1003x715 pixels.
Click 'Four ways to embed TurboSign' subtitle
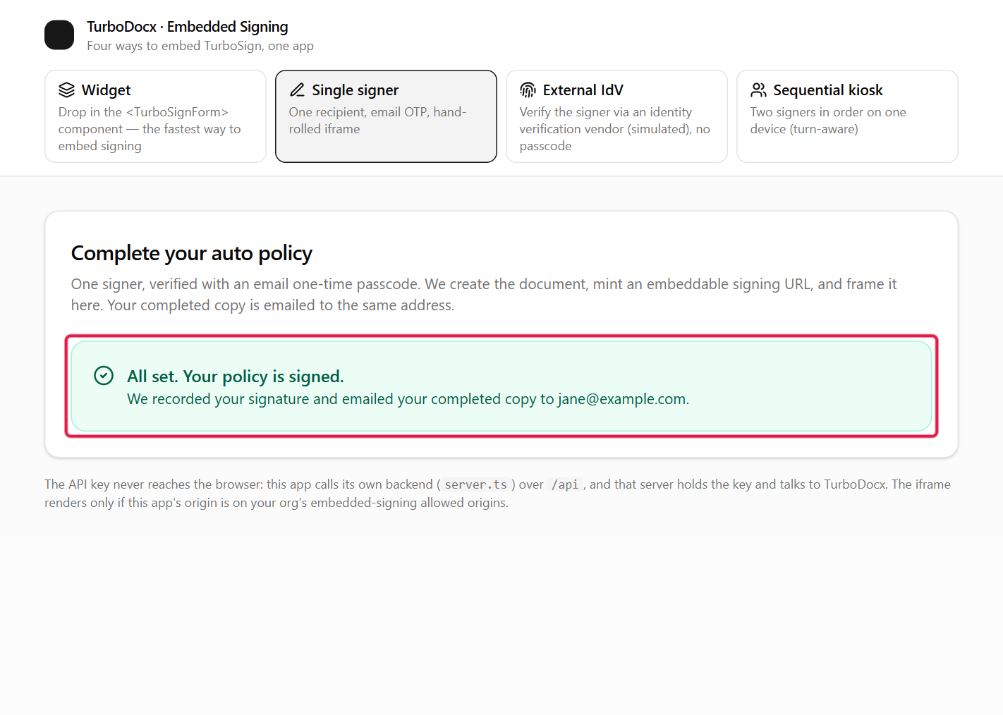[x=200, y=46]
